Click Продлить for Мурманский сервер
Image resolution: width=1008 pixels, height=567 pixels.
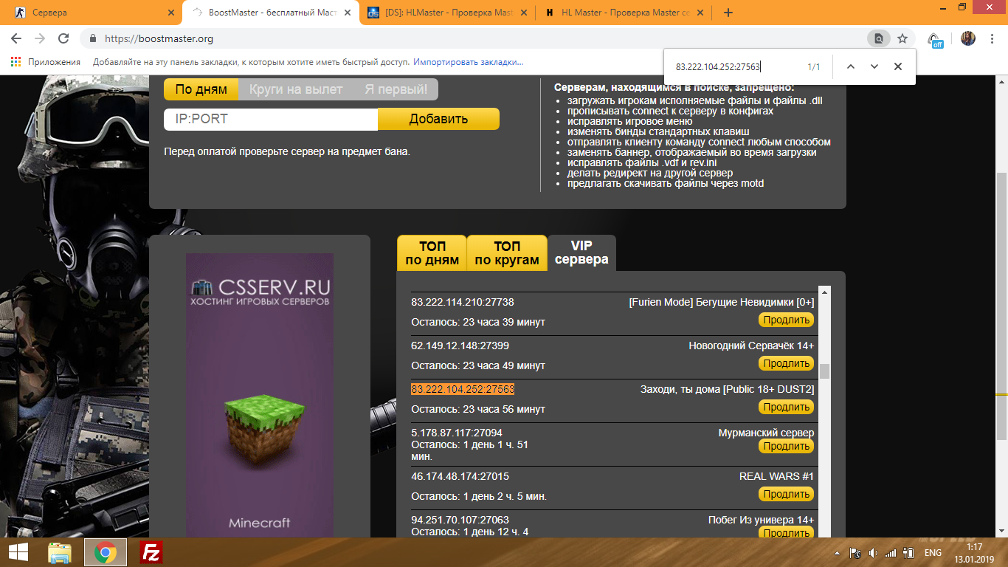tap(787, 446)
